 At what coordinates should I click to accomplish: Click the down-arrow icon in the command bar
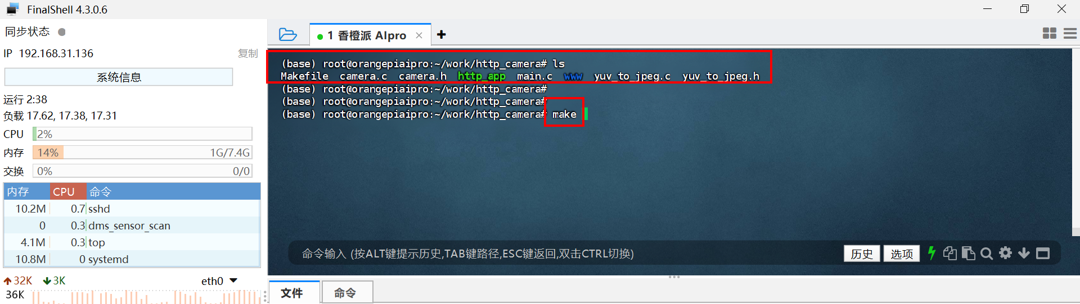1024,254
